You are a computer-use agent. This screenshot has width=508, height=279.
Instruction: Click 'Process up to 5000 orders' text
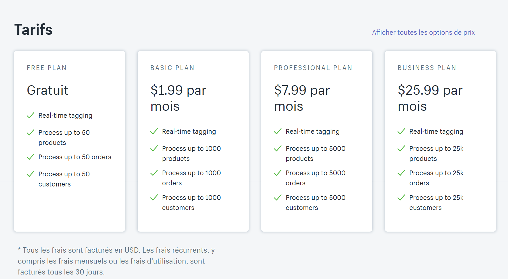click(x=316, y=178)
